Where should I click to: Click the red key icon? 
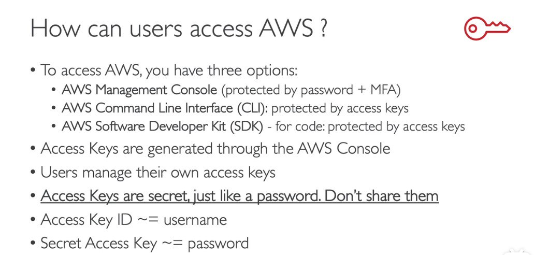487,29
